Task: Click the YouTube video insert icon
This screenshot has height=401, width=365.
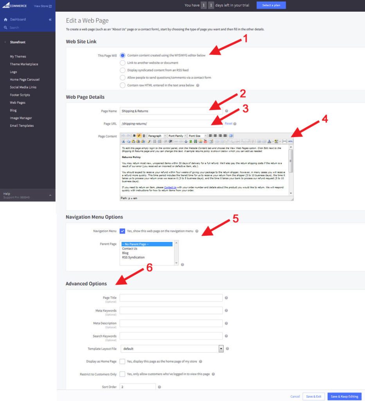Action: tap(205, 141)
